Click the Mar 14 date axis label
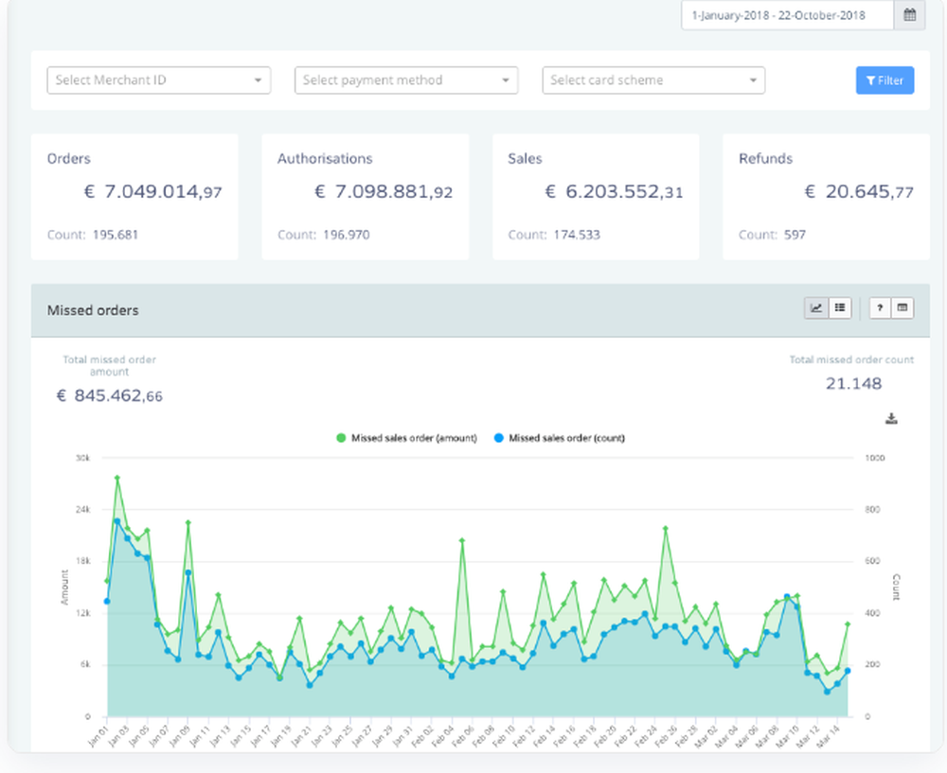The height and width of the screenshot is (773, 947). tap(829, 735)
